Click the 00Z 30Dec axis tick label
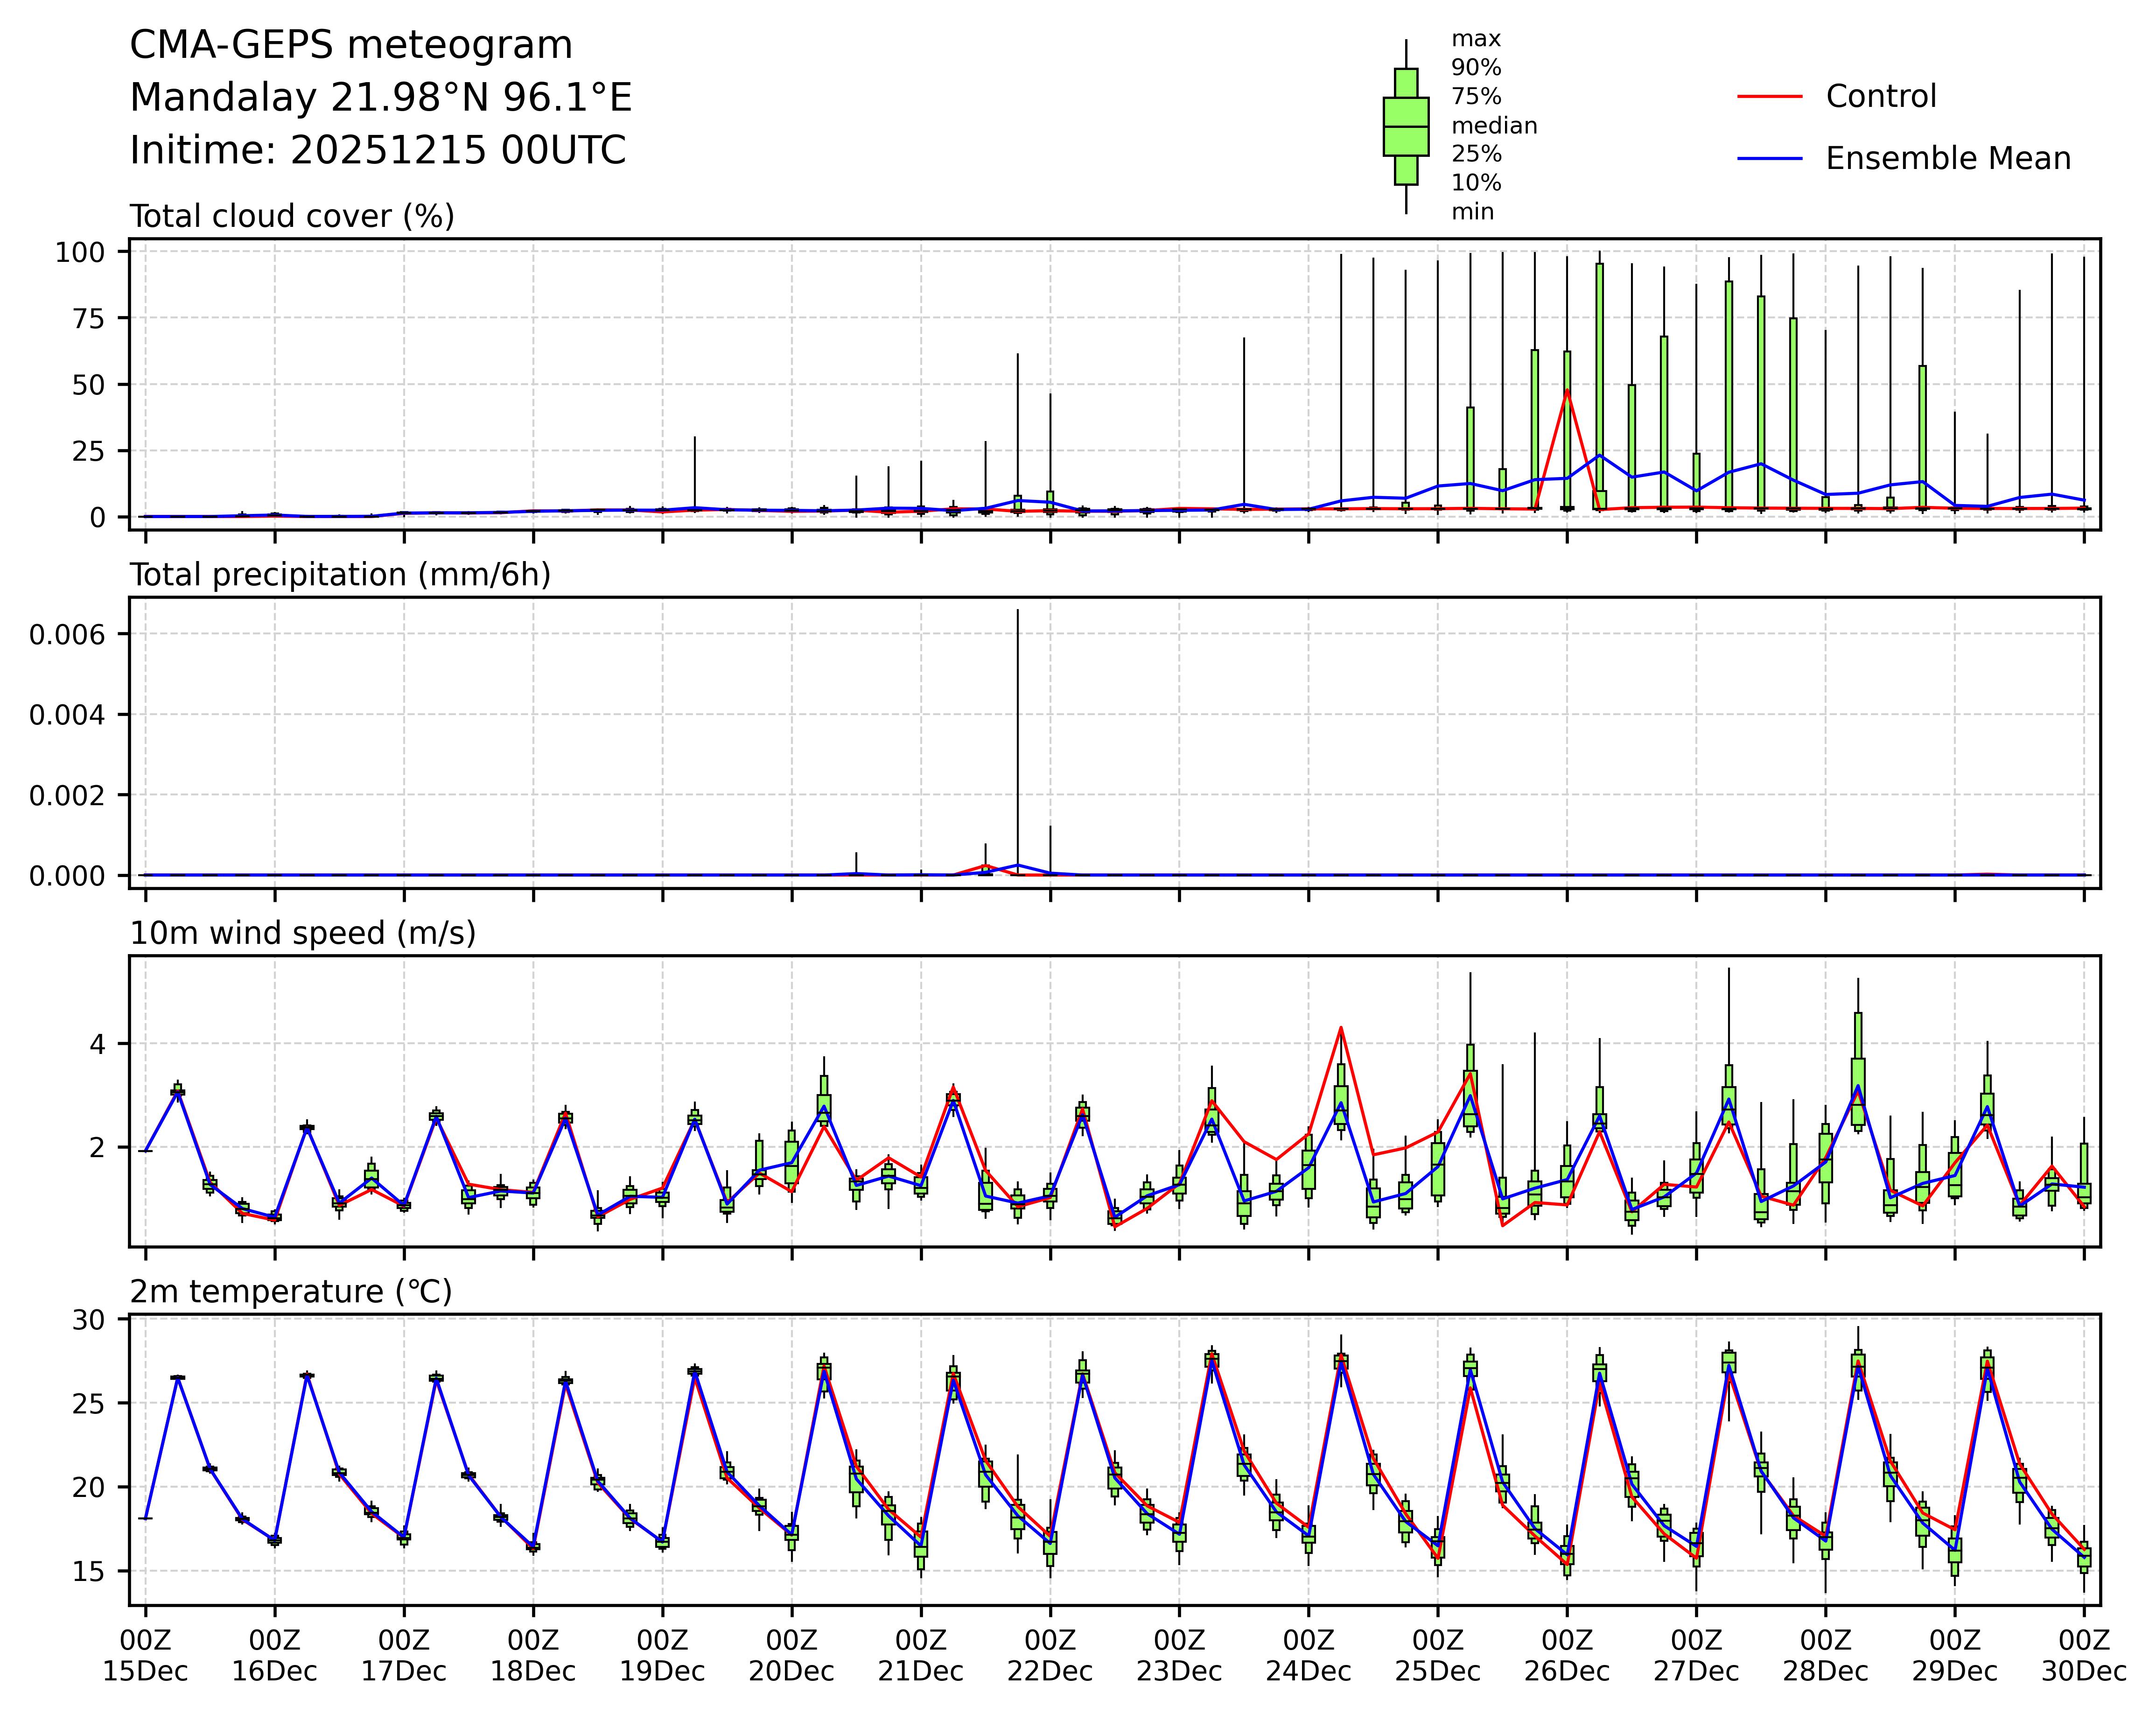Viewport: 2156px width, 1714px height. click(2084, 1656)
